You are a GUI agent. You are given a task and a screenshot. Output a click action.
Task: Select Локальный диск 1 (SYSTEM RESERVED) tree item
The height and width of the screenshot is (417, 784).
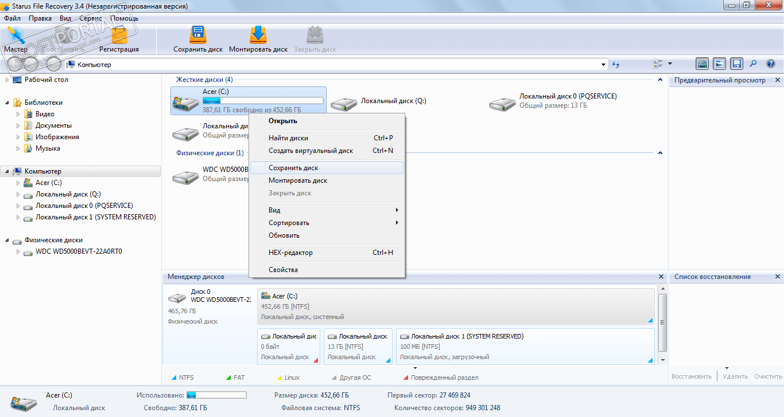coord(95,217)
